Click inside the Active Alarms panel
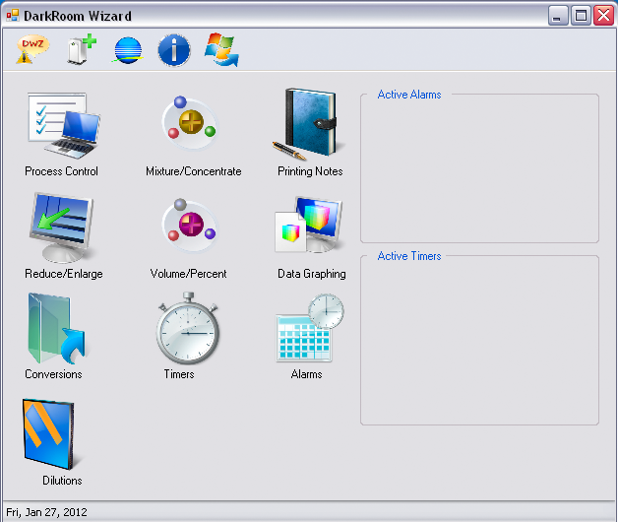This screenshot has width=618, height=522. click(x=479, y=172)
